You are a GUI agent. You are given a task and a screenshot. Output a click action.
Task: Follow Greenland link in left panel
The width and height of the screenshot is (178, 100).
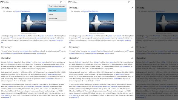pos(48,79)
